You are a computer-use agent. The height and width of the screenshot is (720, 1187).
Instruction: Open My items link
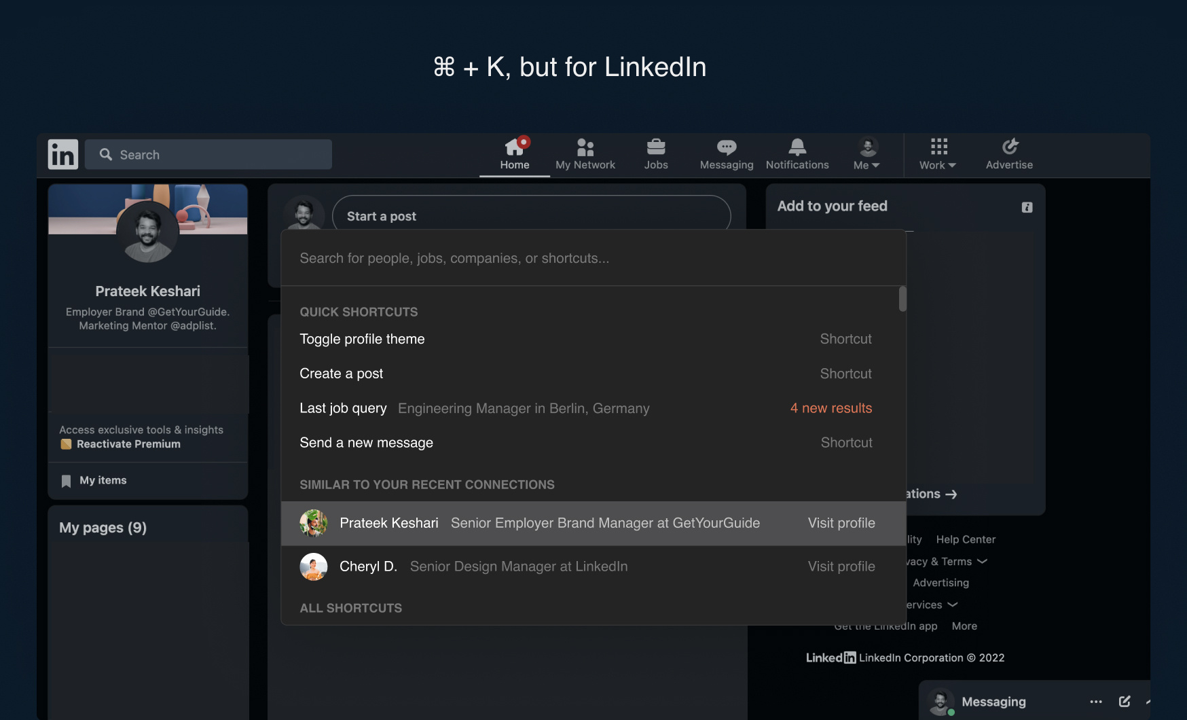[x=103, y=480]
